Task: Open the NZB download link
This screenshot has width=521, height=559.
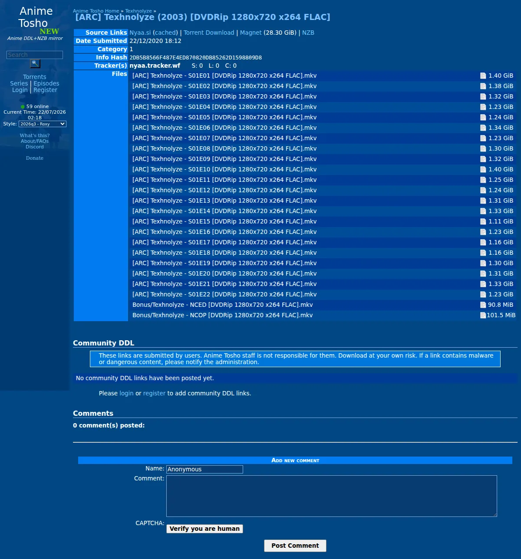Action: (x=308, y=33)
